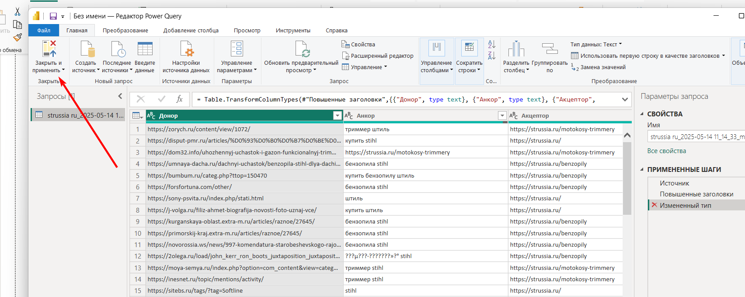Click the Все свойства link
745x297 pixels.
(x=666, y=151)
